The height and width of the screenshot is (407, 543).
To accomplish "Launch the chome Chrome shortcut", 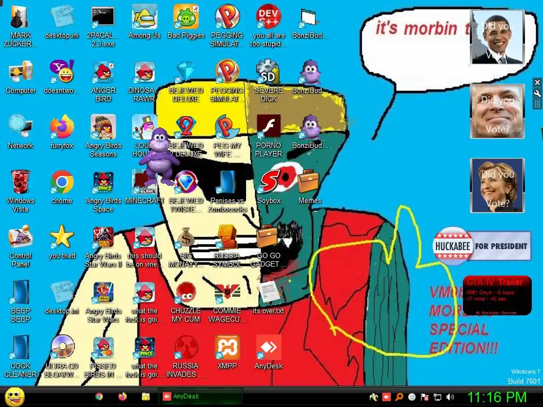I will 62,187.
